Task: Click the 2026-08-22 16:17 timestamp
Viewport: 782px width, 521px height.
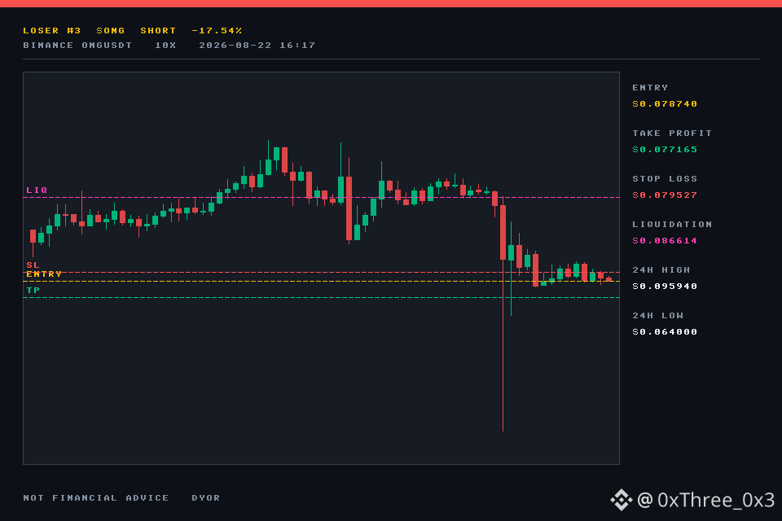Action: click(257, 46)
